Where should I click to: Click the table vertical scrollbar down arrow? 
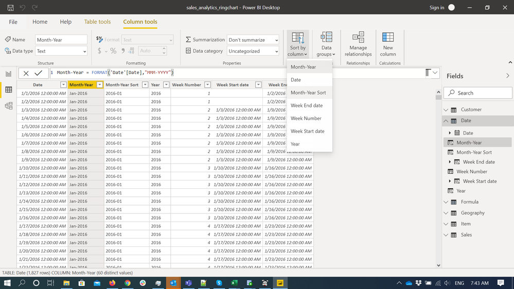(x=438, y=265)
